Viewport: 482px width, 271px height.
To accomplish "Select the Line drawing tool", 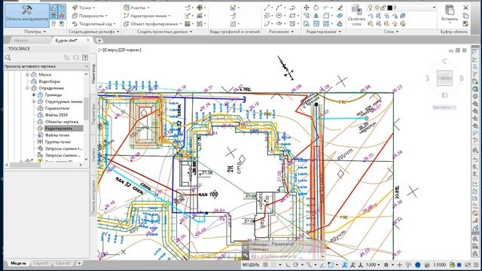I will 267,8.
